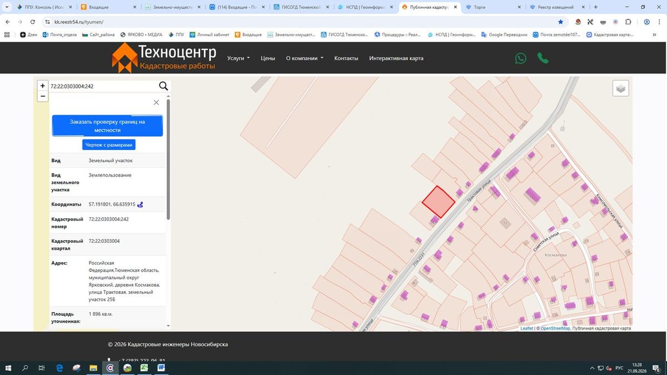Viewport: 667px width, 375px height.
Task: Switch to the Реестр извещений tab
Action: click(x=556, y=7)
